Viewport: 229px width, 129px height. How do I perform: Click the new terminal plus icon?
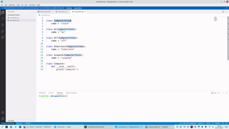click(x=219, y=93)
